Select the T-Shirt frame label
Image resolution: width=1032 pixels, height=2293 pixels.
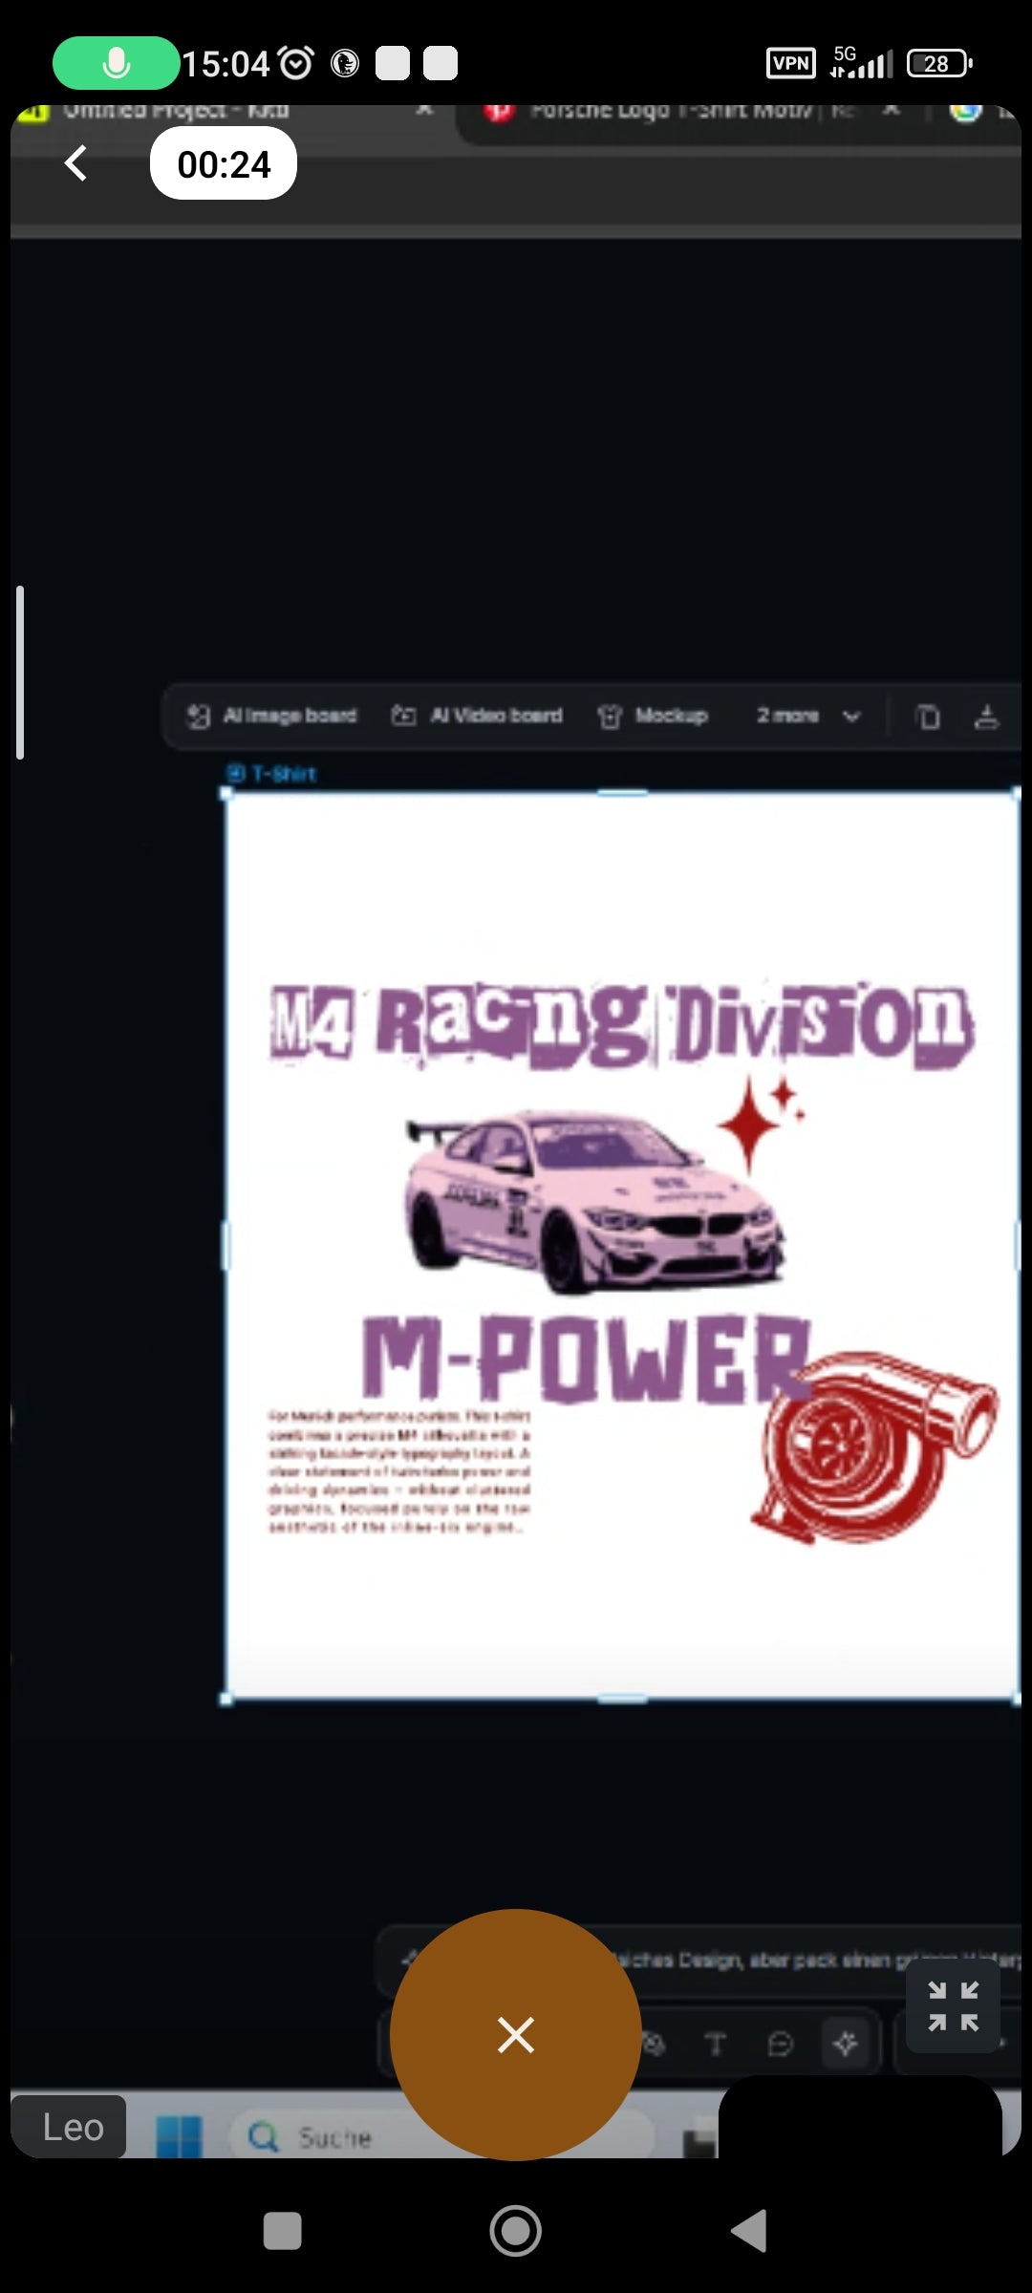(272, 774)
